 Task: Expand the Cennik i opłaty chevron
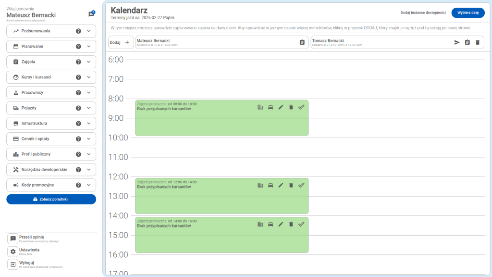89,139
